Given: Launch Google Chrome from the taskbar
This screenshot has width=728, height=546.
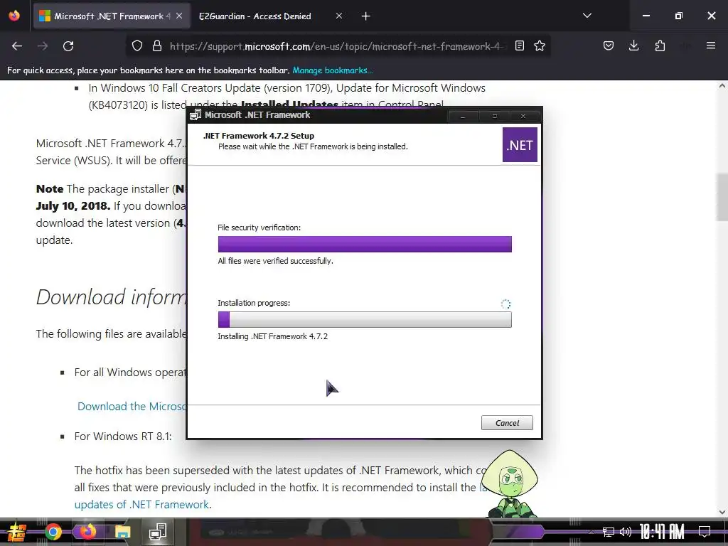Looking at the screenshot, I should (x=53, y=532).
